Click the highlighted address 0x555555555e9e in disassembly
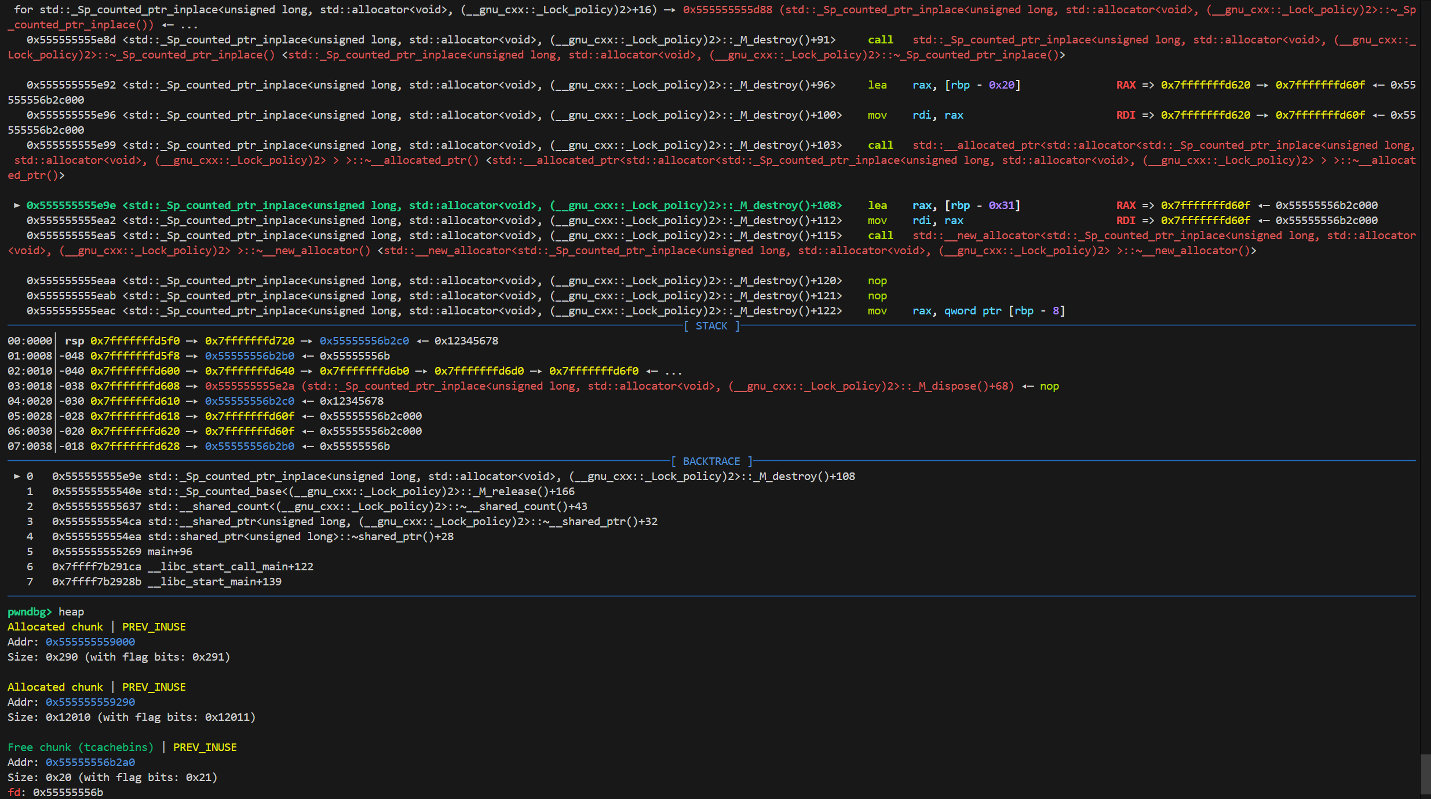The image size is (1431, 799). 71,205
